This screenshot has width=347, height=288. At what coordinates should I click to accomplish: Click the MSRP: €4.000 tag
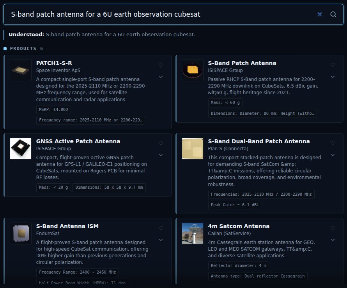coord(53,109)
